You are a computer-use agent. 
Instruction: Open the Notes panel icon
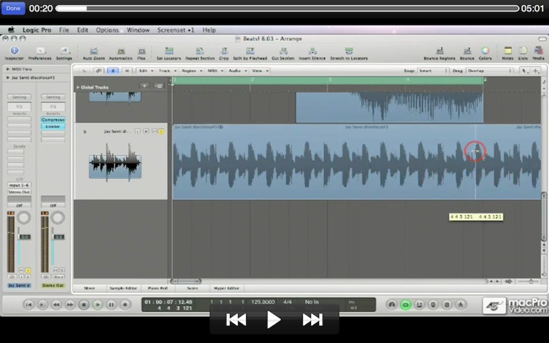[508, 51]
